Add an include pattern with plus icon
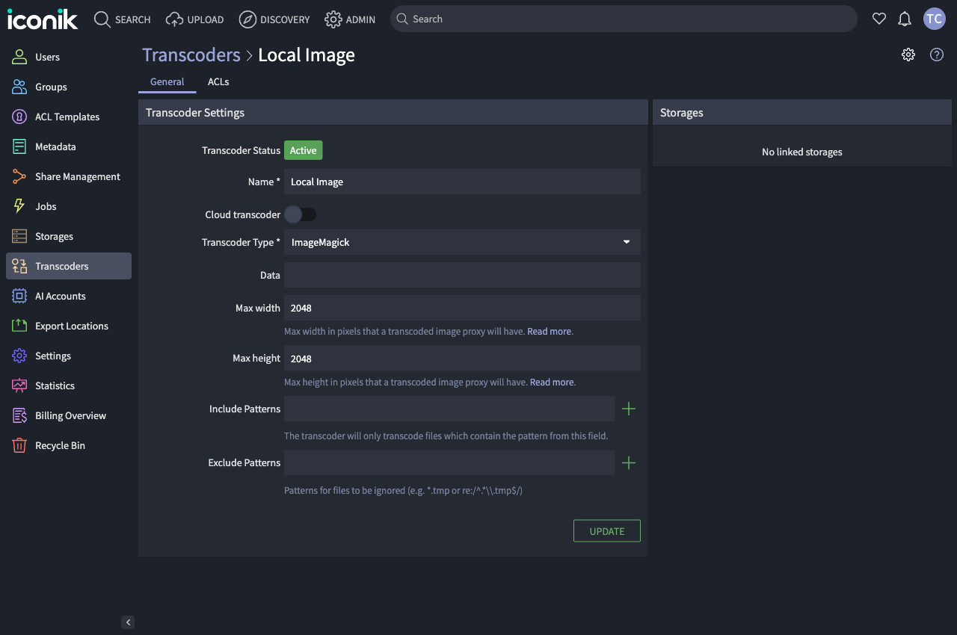The height and width of the screenshot is (635, 957). click(629, 409)
